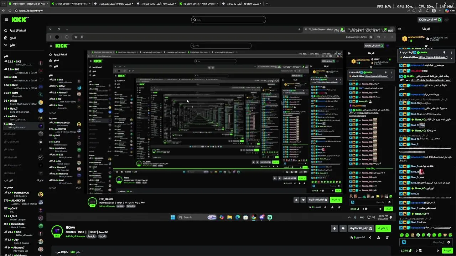456x256 pixels.
Task: Open the Kick hamburger sidebar menu
Action: 6,20
